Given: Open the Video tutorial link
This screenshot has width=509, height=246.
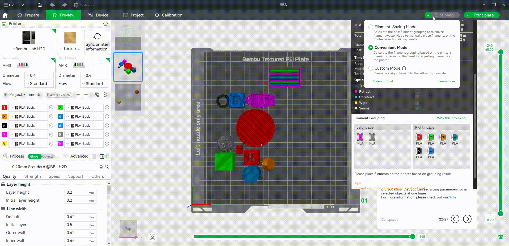Looking at the screenshot, I should pos(383,81).
